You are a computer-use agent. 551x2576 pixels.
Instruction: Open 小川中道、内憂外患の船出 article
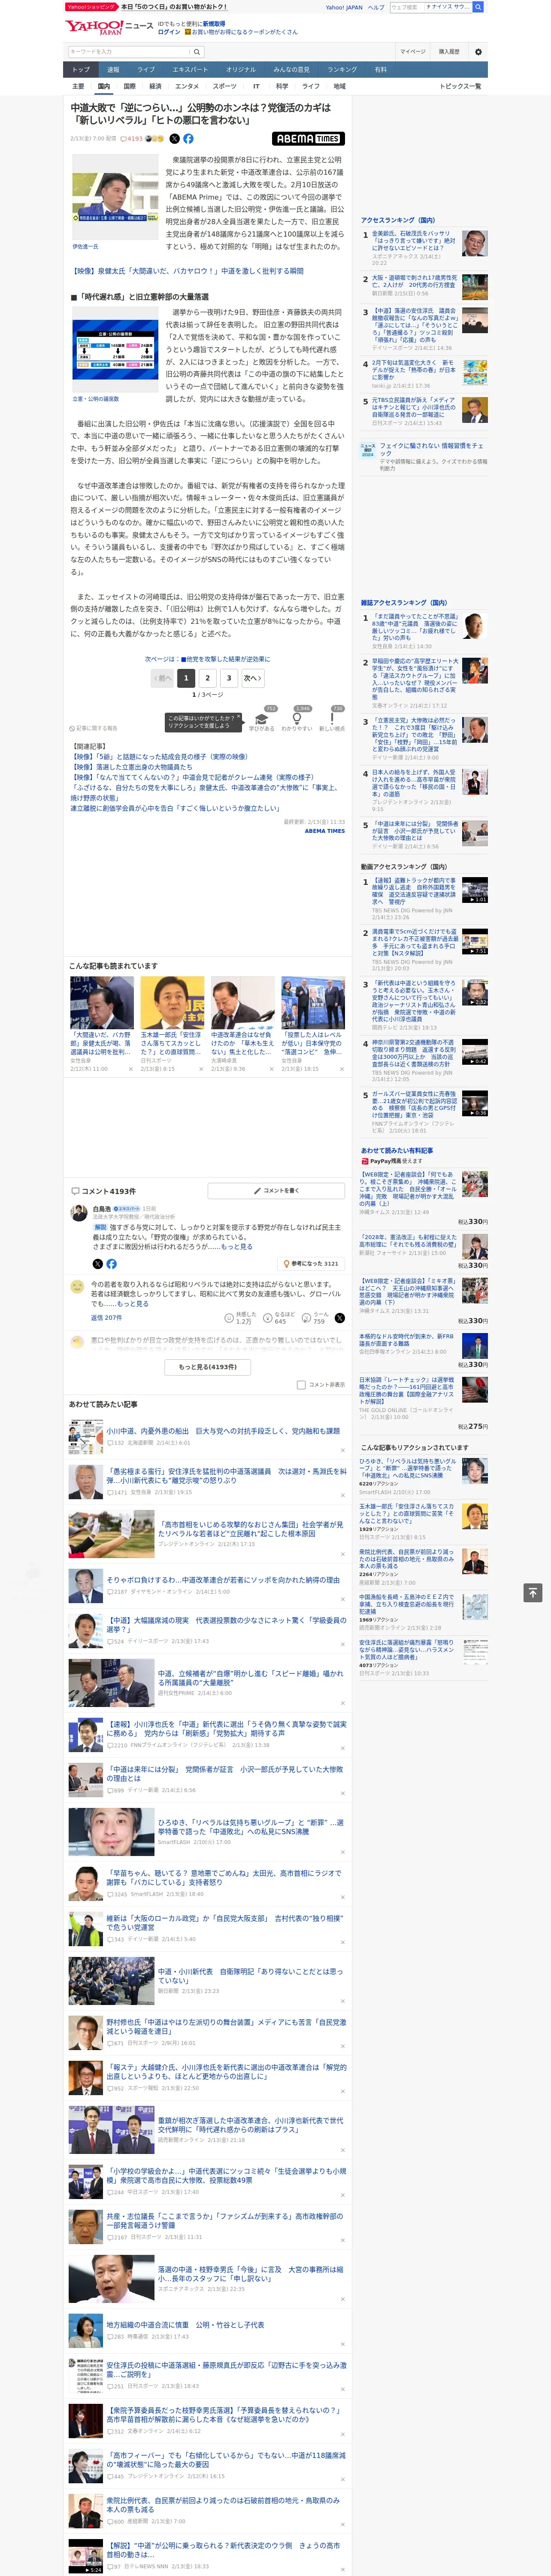pyautogui.click(x=223, y=1430)
